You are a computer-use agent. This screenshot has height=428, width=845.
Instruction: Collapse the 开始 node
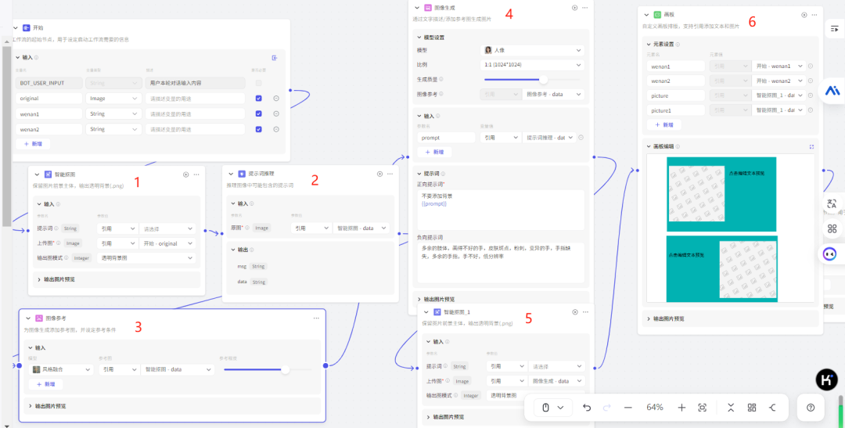click(x=15, y=27)
